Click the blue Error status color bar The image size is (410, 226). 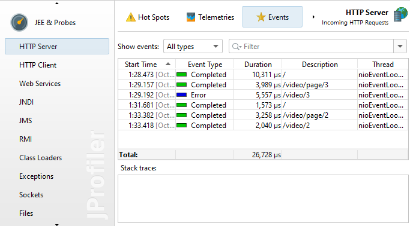click(x=181, y=95)
